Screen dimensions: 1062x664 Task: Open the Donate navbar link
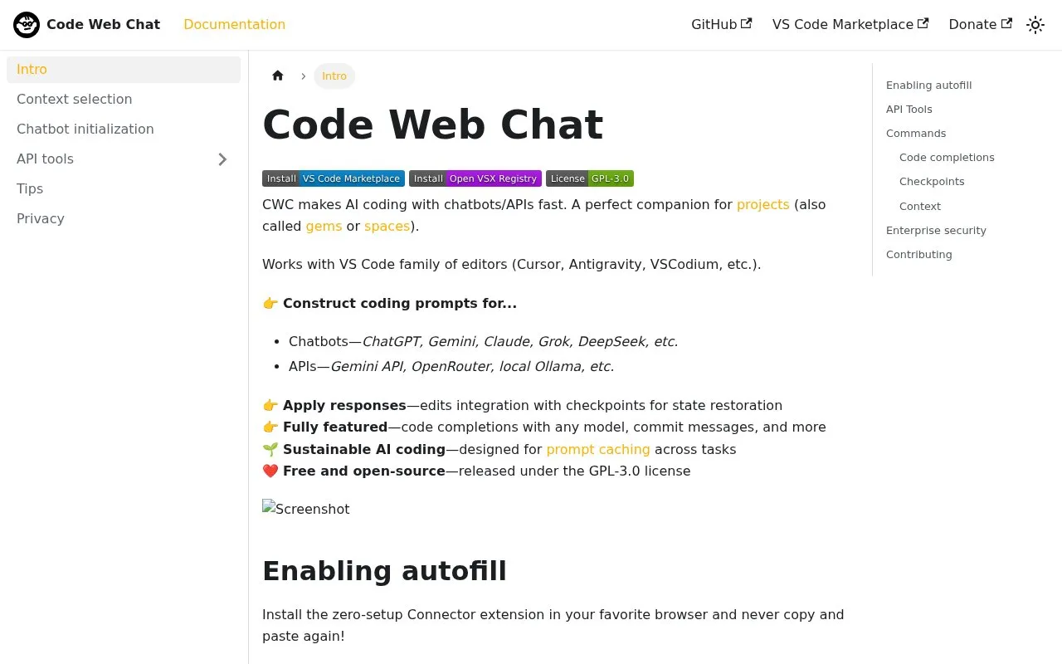pyautogui.click(x=981, y=25)
